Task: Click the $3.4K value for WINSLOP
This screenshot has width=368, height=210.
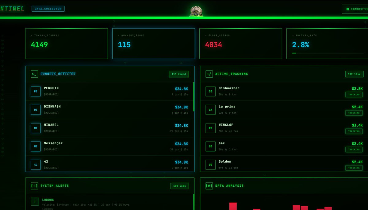Action: pos(357,125)
